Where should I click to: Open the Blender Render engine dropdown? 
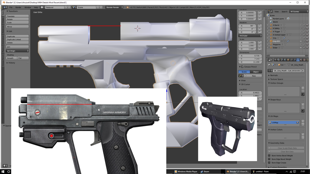tap(114, 7)
